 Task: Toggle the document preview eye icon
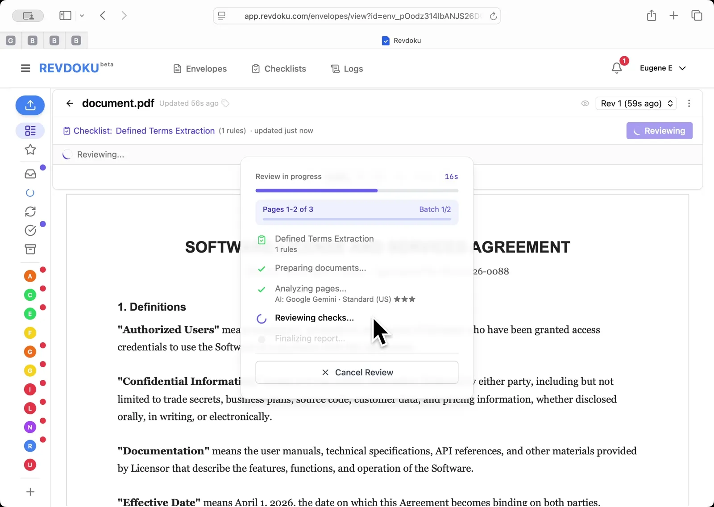tap(585, 103)
